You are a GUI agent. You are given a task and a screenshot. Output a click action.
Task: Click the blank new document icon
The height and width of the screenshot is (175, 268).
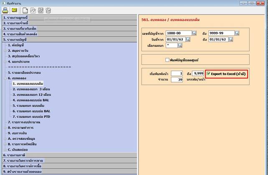[25, 10]
